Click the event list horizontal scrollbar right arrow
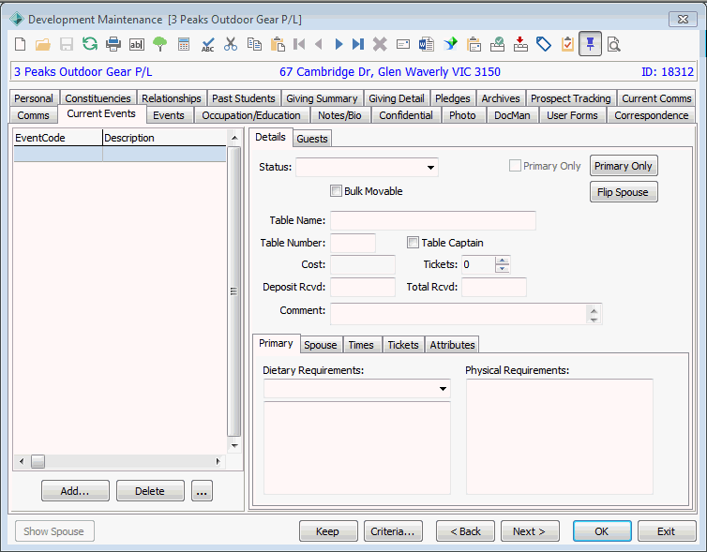 pos(218,461)
